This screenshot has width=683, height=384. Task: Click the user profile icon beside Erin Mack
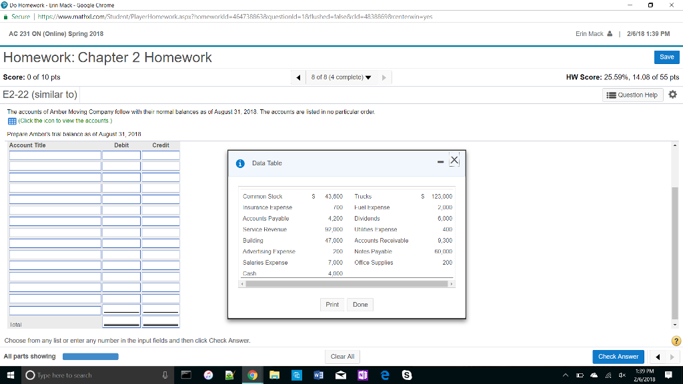pos(609,34)
